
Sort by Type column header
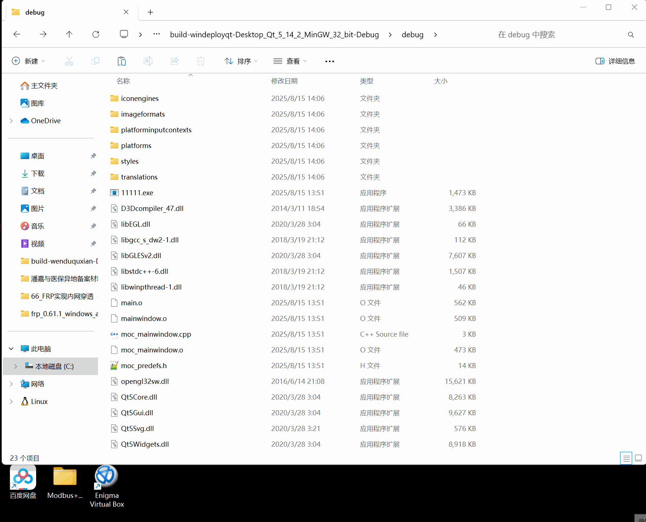click(367, 81)
